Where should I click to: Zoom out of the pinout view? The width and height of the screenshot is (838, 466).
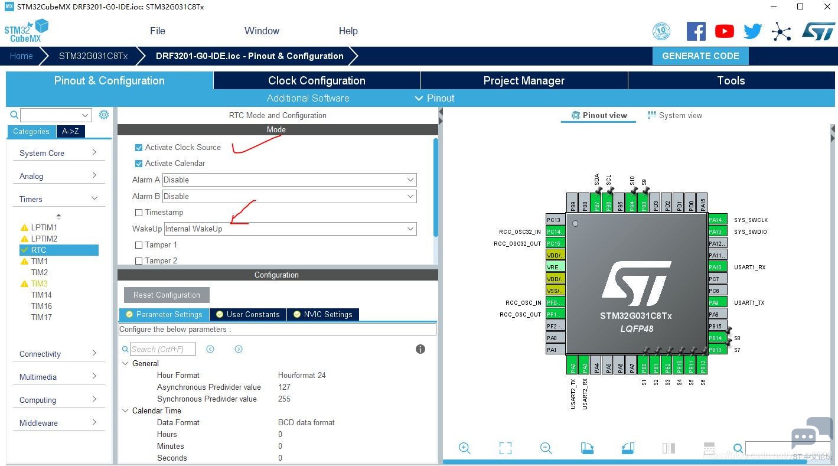[546, 448]
